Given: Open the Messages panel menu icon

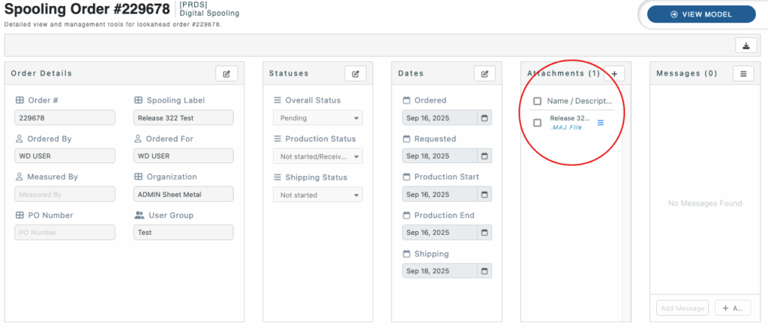Looking at the screenshot, I should [742, 73].
